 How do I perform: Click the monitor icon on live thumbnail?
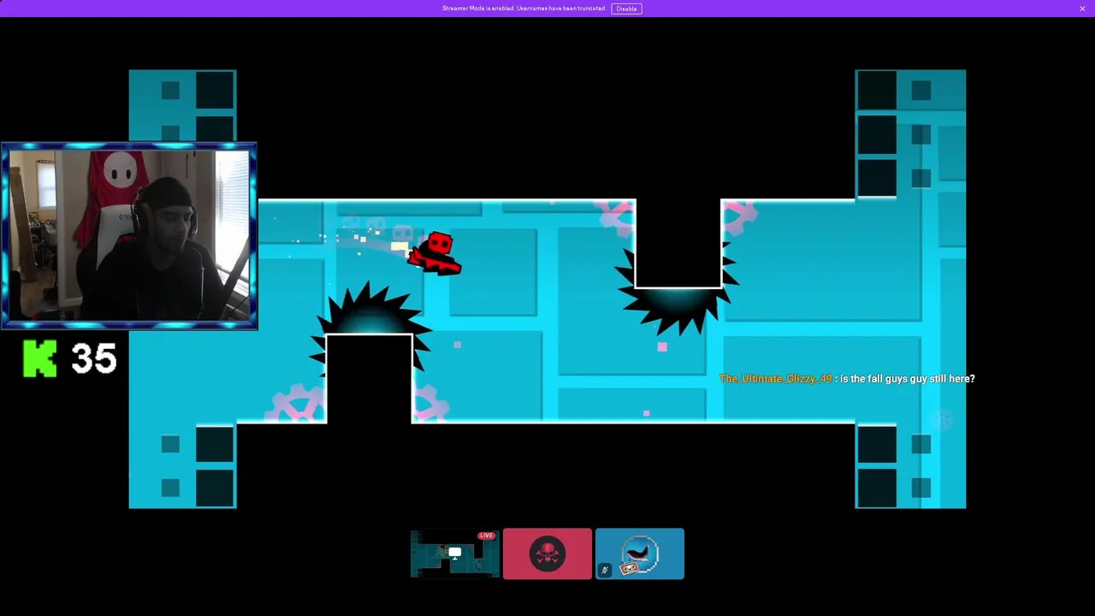(455, 553)
